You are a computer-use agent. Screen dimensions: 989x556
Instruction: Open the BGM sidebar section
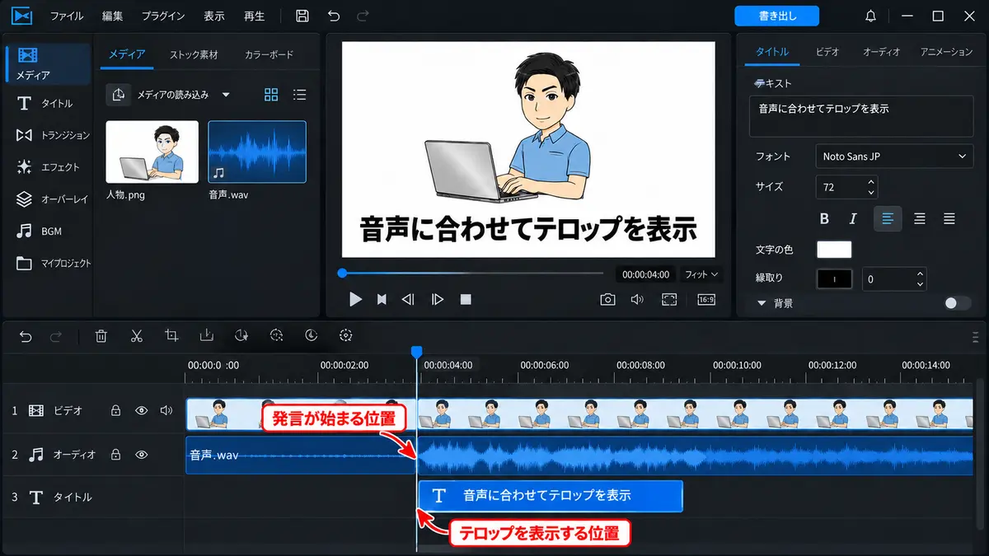tap(41, 231)
